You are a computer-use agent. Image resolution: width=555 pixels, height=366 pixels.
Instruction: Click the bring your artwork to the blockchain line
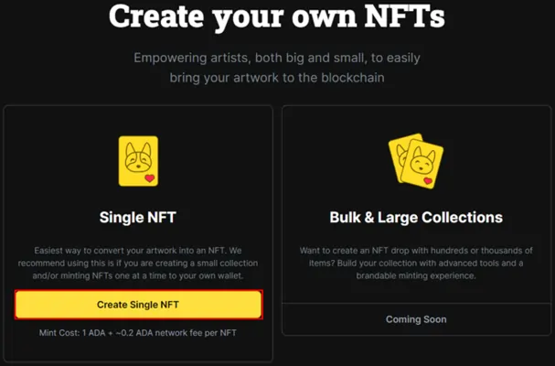[x=277, y=78]
